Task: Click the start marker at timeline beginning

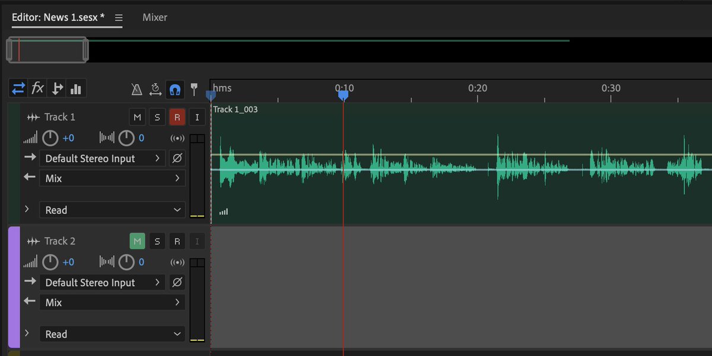Action: coord(211,95)
